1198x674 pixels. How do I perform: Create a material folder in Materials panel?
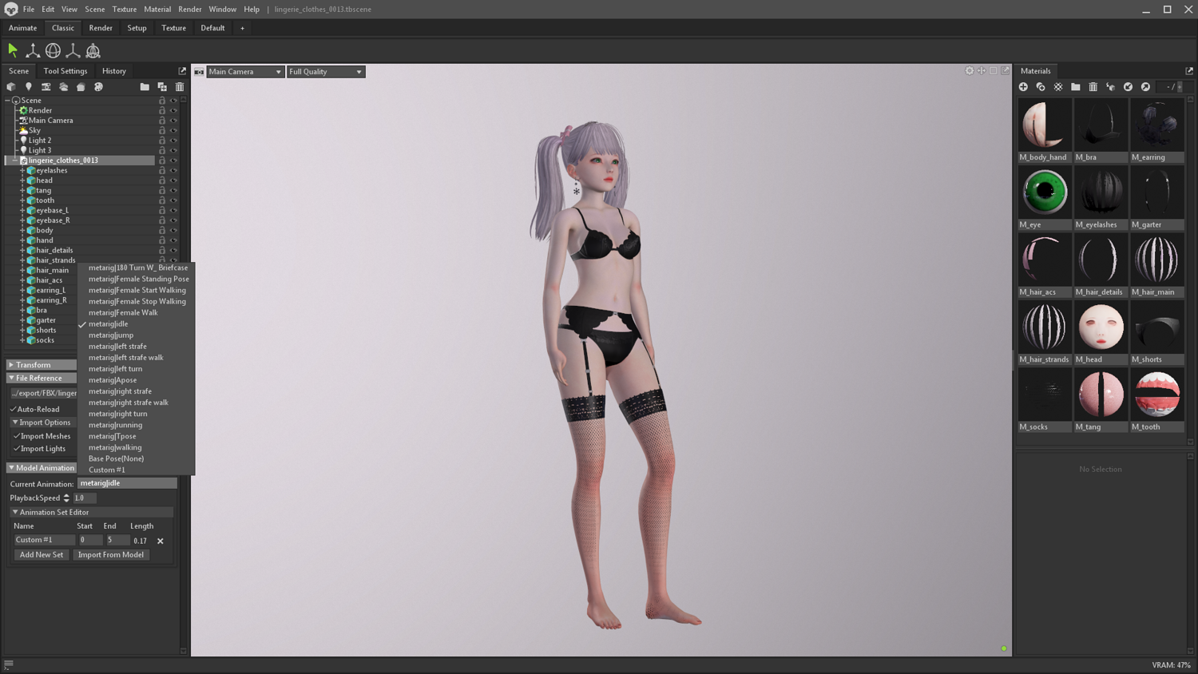click(1076, 87)
